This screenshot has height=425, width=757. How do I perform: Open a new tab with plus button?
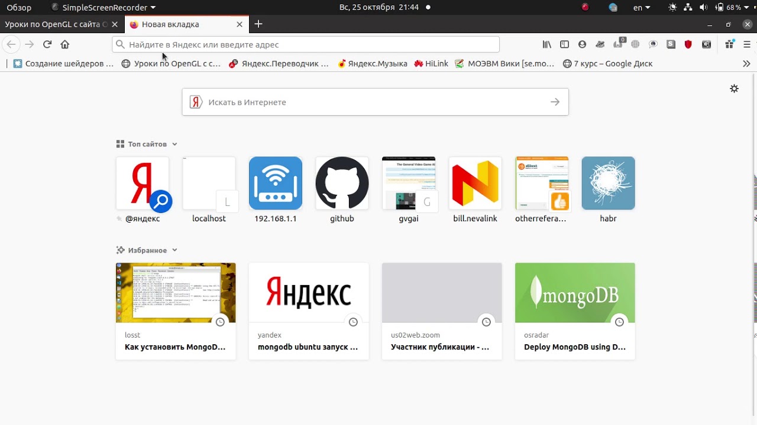(x=258, y=24)
